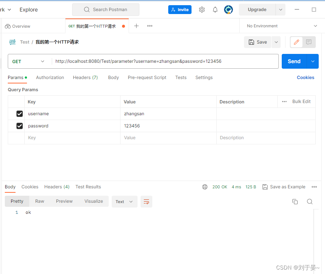Select the response Cookies tab
Screen dimensions: 325x274
tap(30, 187)
